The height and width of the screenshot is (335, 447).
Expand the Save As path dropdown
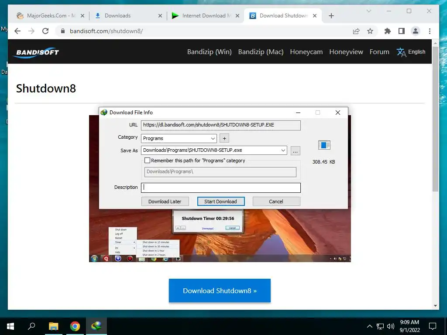pyautogui.click(x=283, y=150)
